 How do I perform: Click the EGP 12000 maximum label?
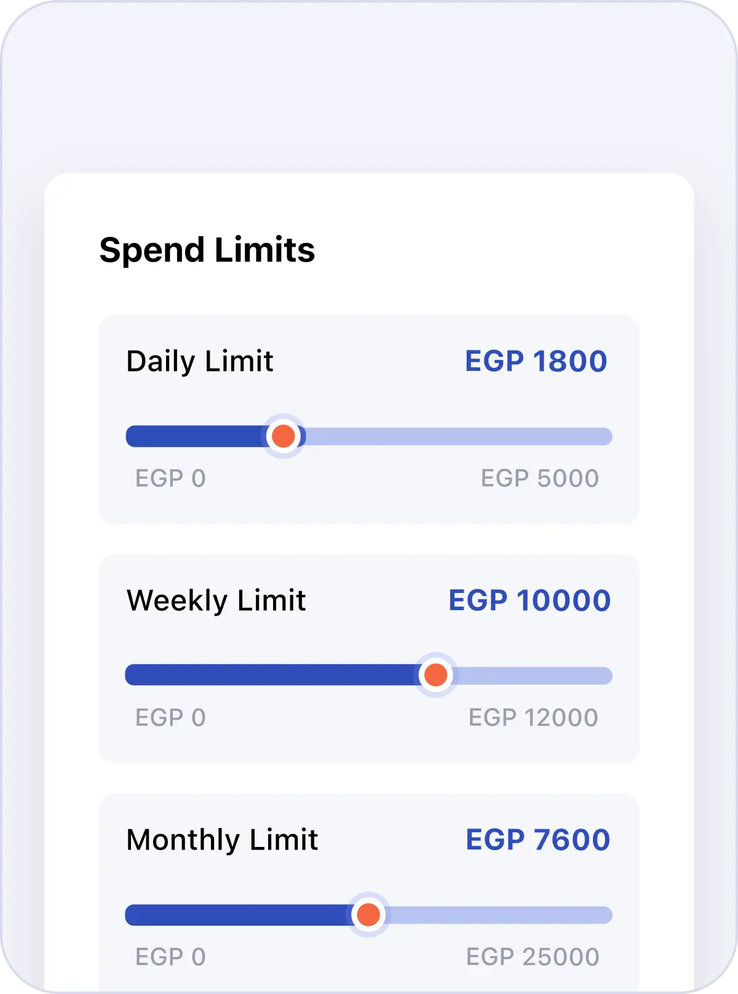click(x=533, y=717)
